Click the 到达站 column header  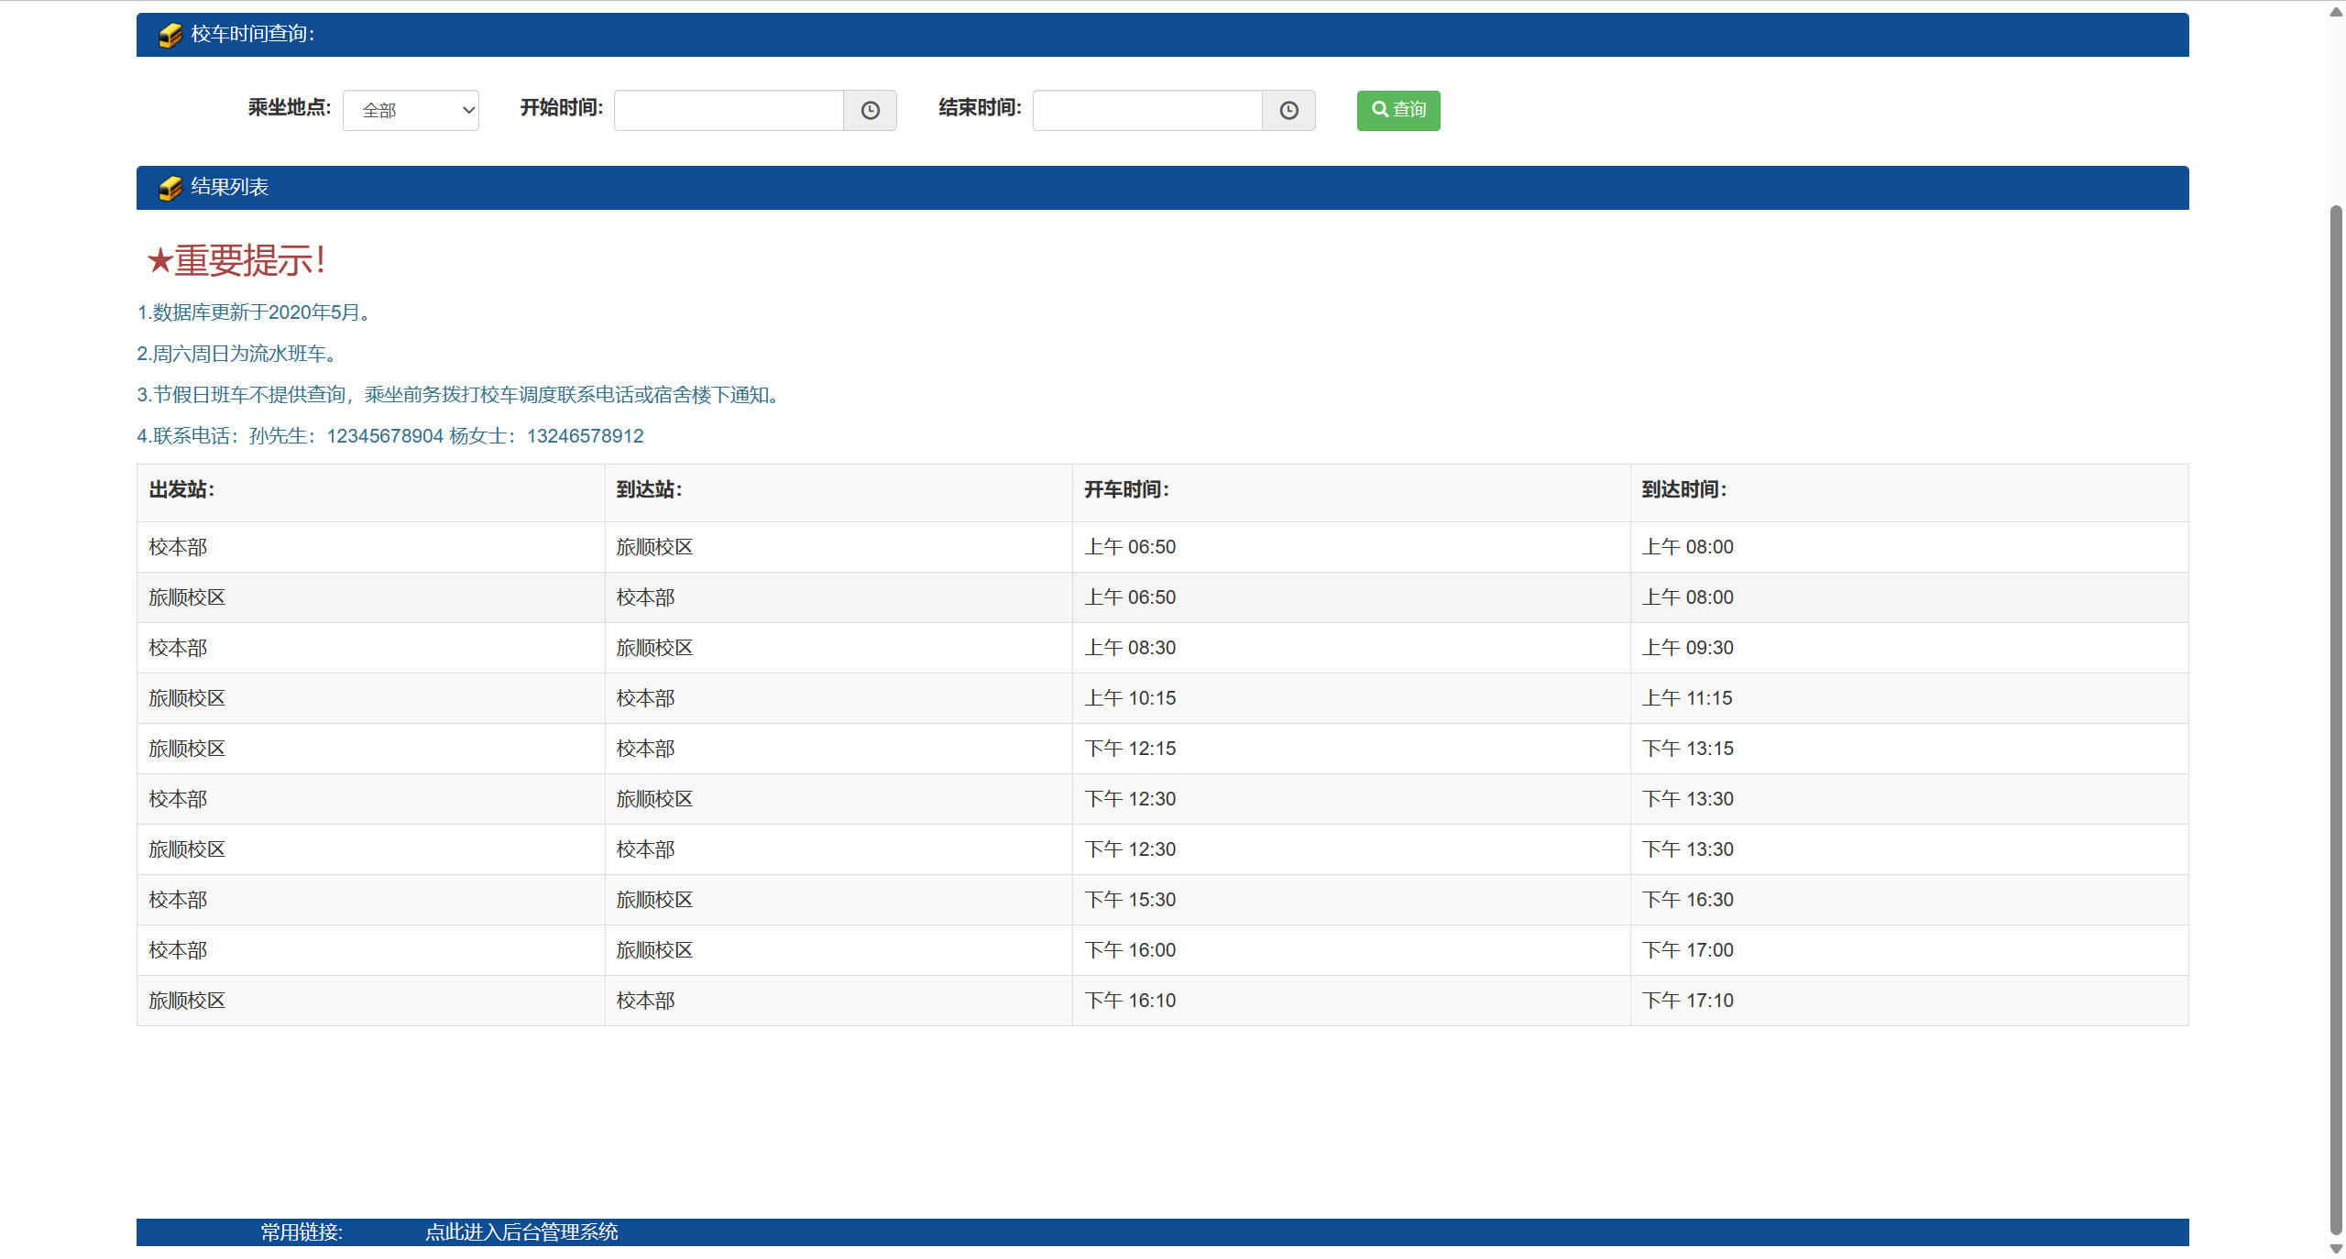[649, 490]
